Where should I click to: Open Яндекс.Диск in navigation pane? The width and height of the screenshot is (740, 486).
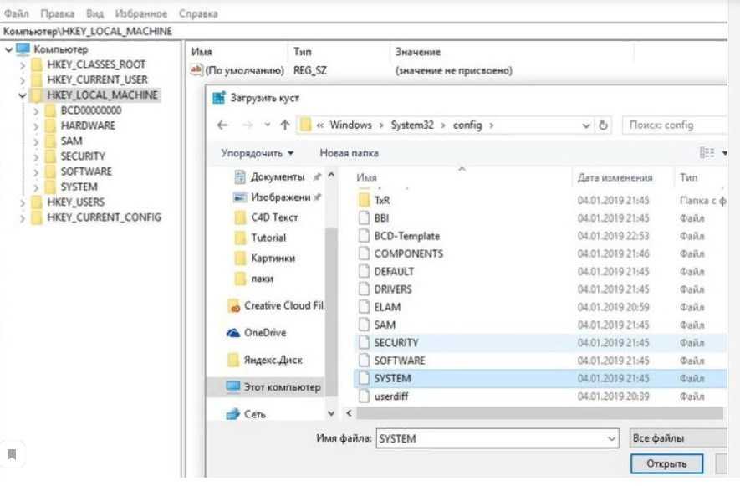pos(273,361)
